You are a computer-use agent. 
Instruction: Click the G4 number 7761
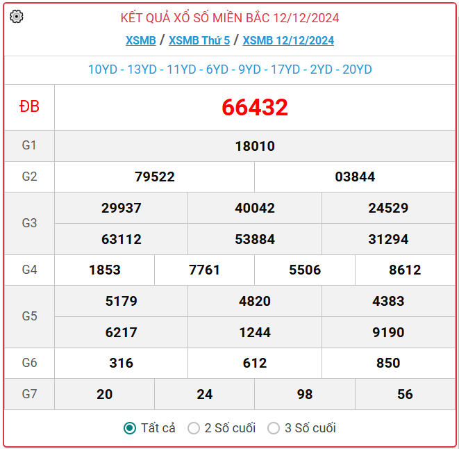tap(204, 270)
